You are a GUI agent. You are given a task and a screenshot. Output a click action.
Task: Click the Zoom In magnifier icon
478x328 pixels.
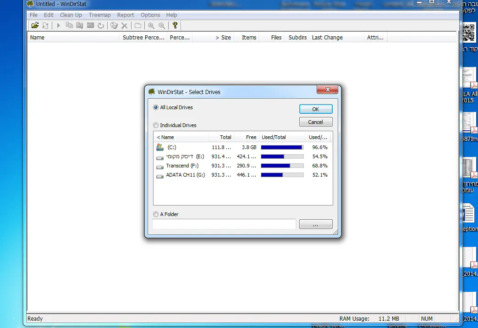pos(151,26)
